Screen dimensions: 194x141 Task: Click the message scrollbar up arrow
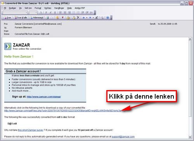coord(190,39)
